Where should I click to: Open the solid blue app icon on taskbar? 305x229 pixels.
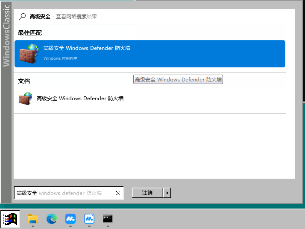click(x=70, y=219)
